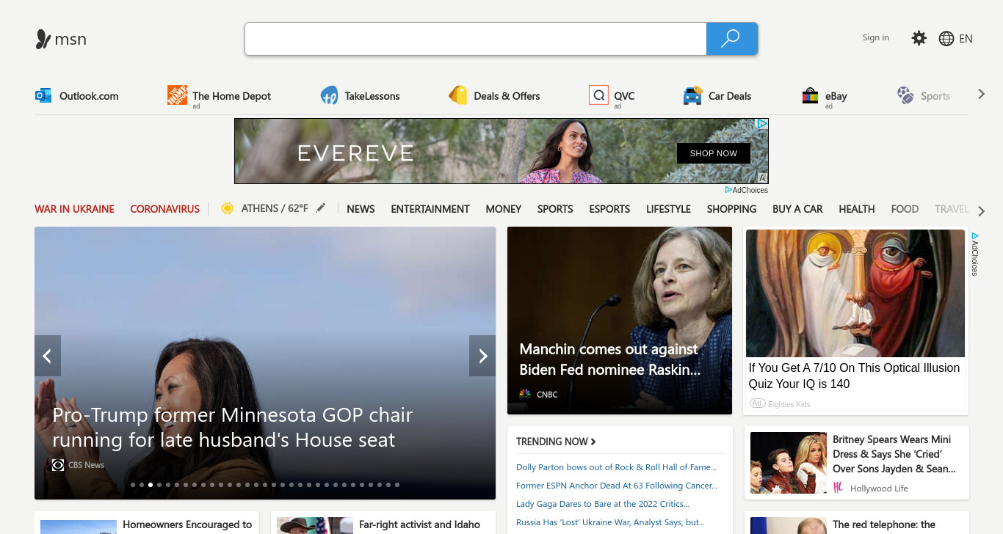Open Russia Has 'Lost' Ukraine War link
This screenshot has height=534, width=1003.
tap(610, 522)
